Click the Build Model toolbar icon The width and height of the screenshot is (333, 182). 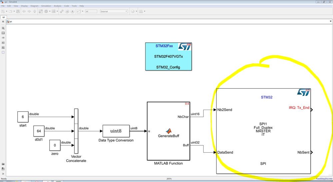pyautogui.click(x=141, y=11)
